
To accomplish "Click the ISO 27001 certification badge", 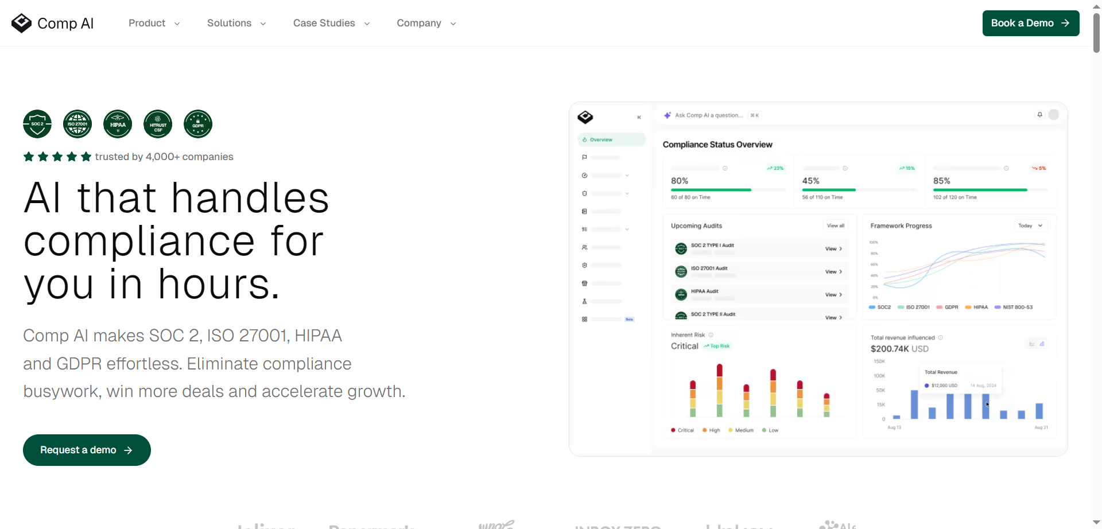I will pos(77,124).
